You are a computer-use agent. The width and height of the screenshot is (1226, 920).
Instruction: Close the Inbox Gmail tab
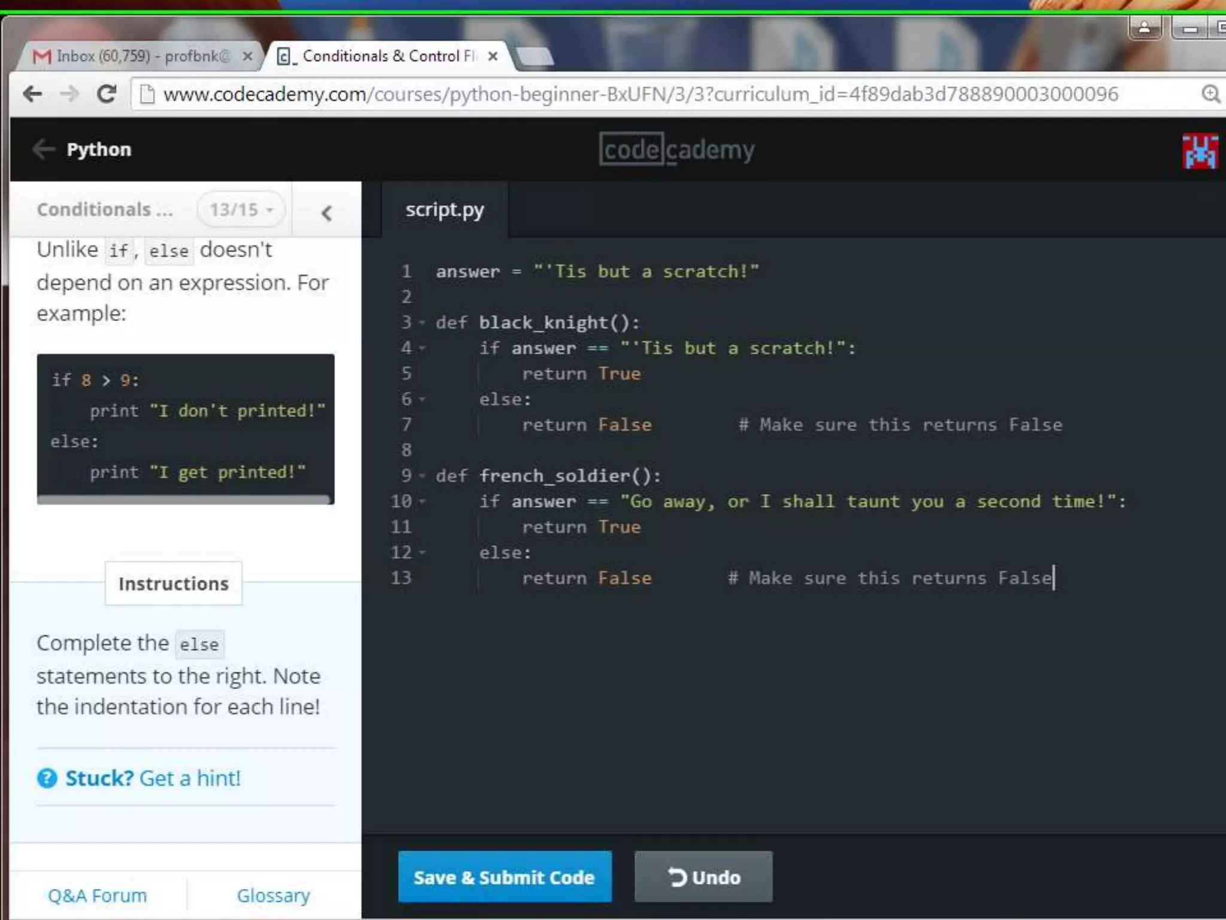point(247,56)
